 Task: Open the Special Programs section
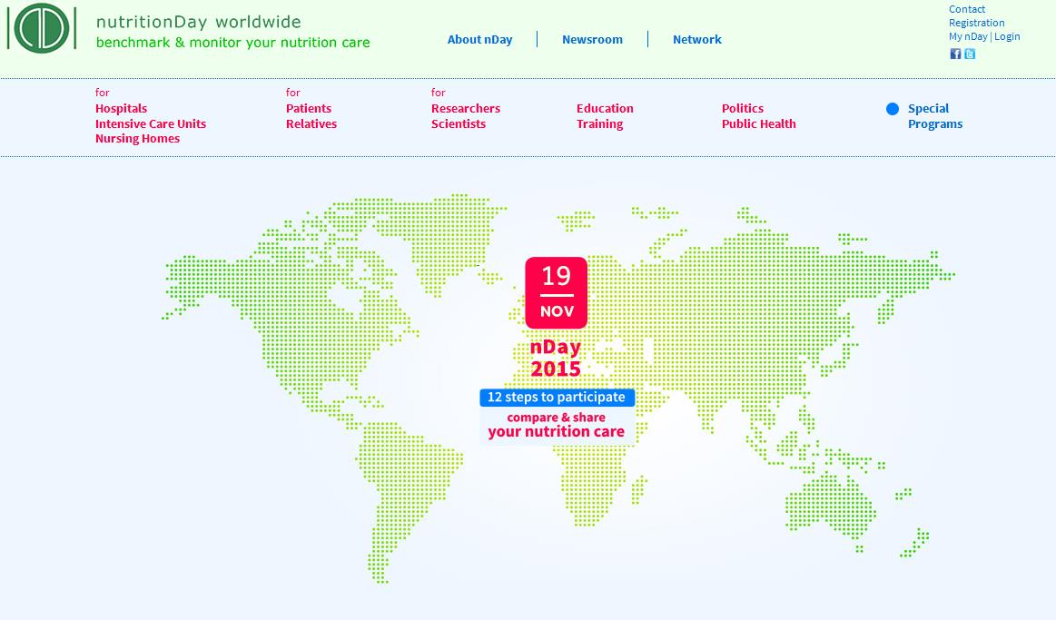click(x=935, y=116)
